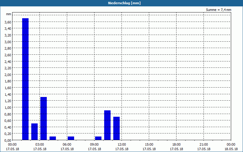The image size is (243, 152).
Task: Select the 0,70 mm bar before 12:00
Action: coord(117,128)
